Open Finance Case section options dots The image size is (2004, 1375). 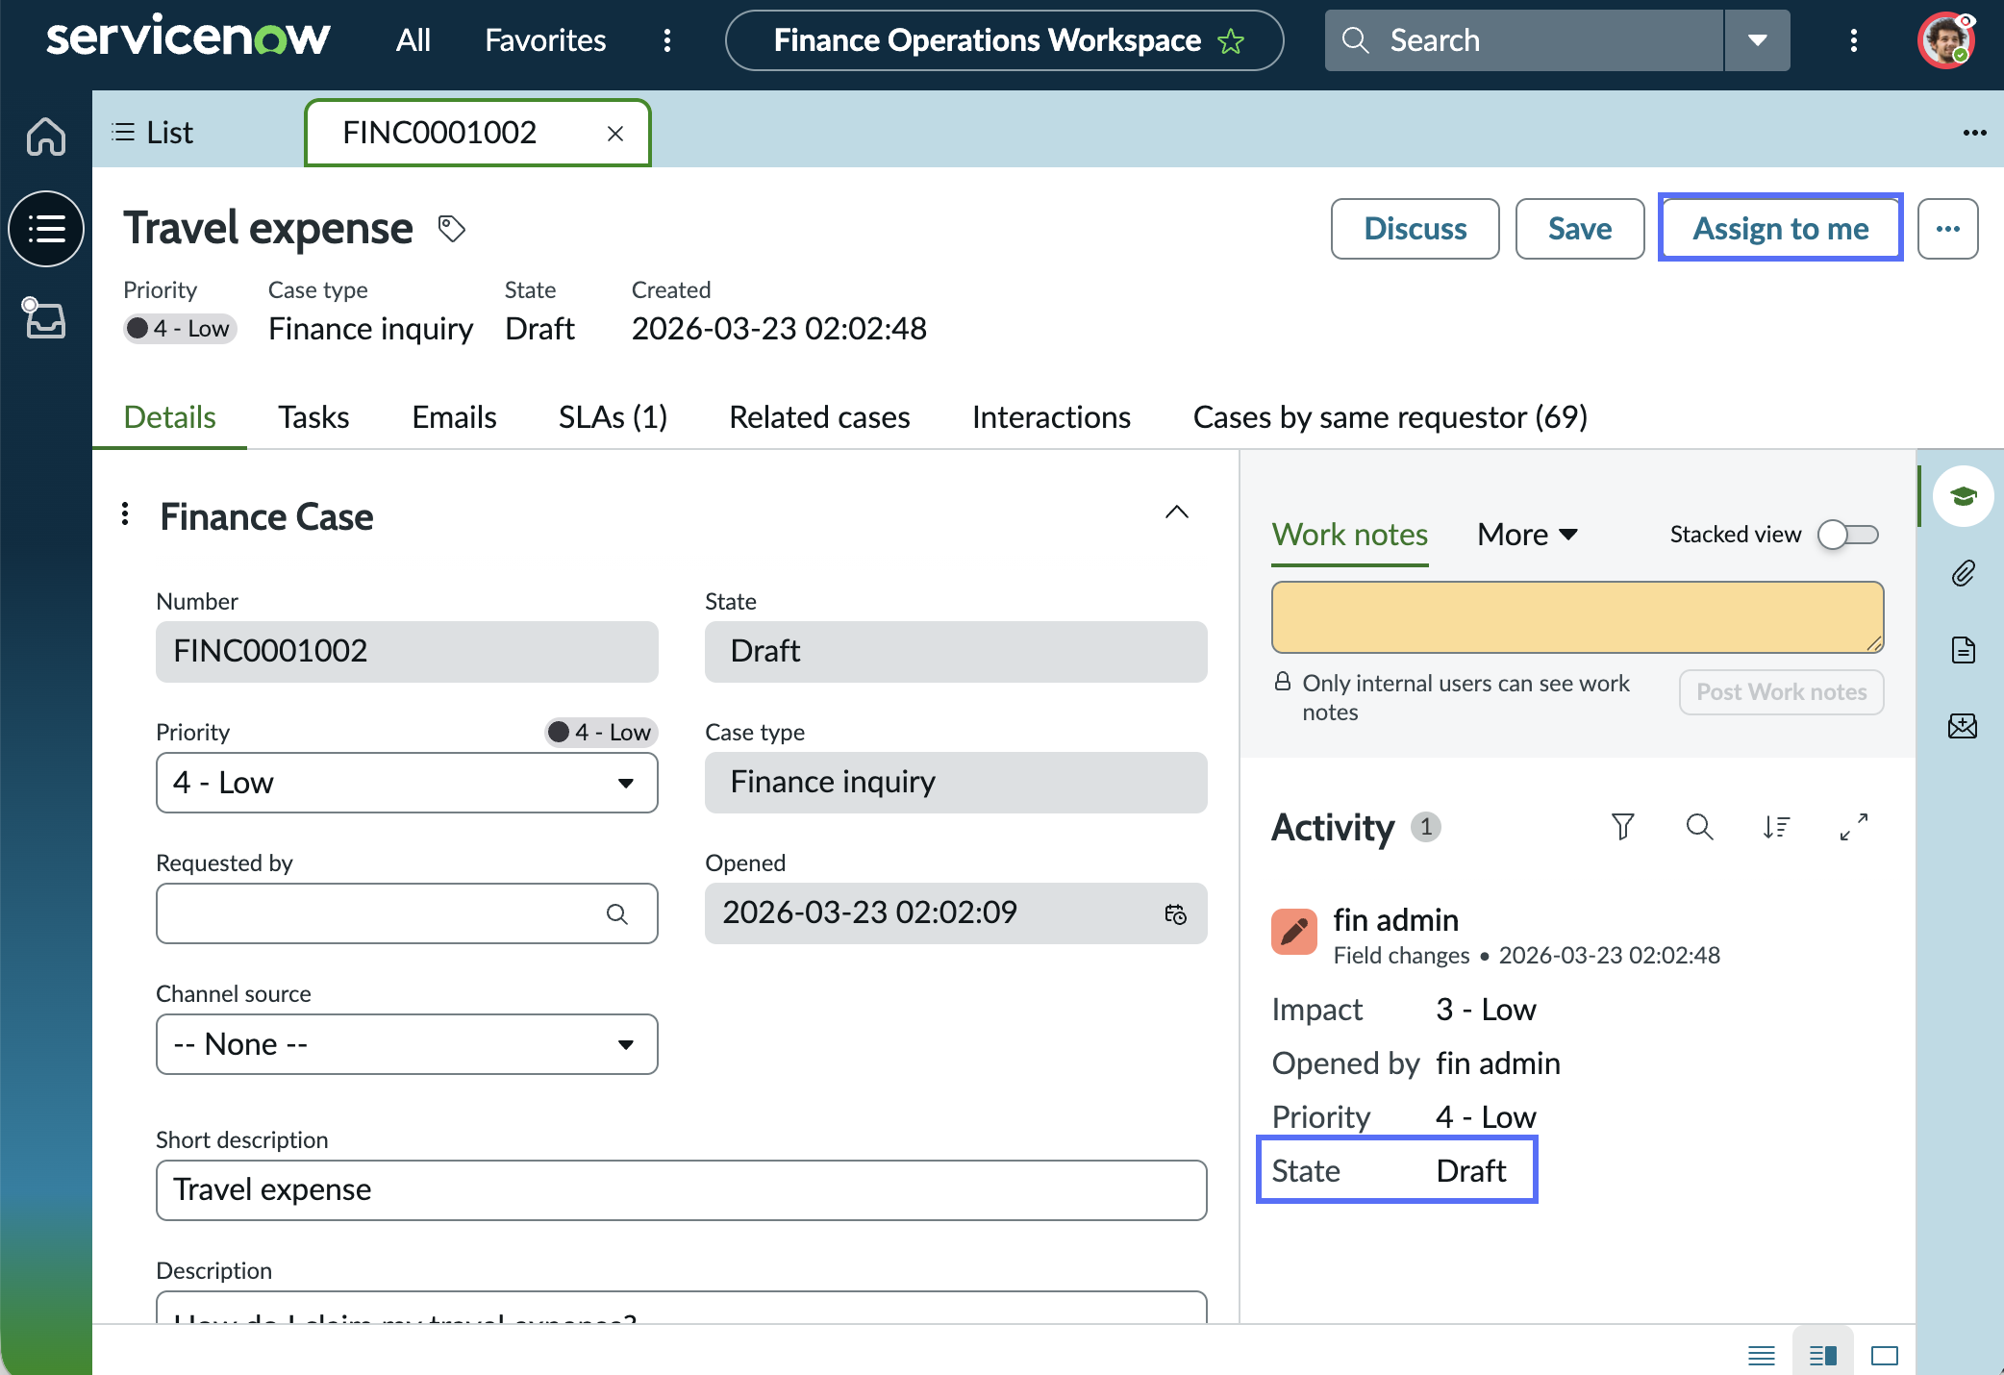pos(125,514)
